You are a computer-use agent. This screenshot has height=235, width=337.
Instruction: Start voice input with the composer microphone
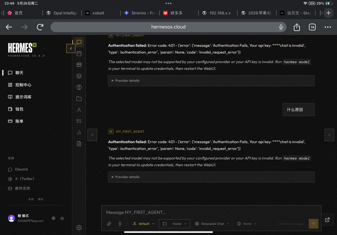[x=120, y=224]
